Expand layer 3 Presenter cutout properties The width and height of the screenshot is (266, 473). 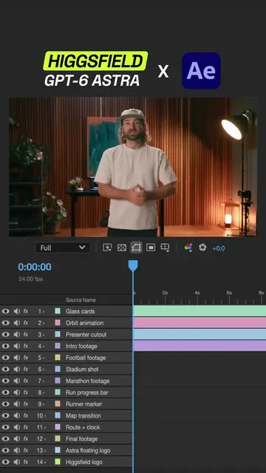coord(44,335)
